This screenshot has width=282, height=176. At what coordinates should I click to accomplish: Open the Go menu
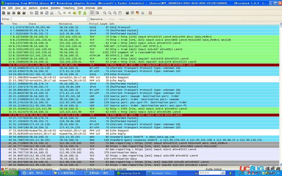click(25, 8)
